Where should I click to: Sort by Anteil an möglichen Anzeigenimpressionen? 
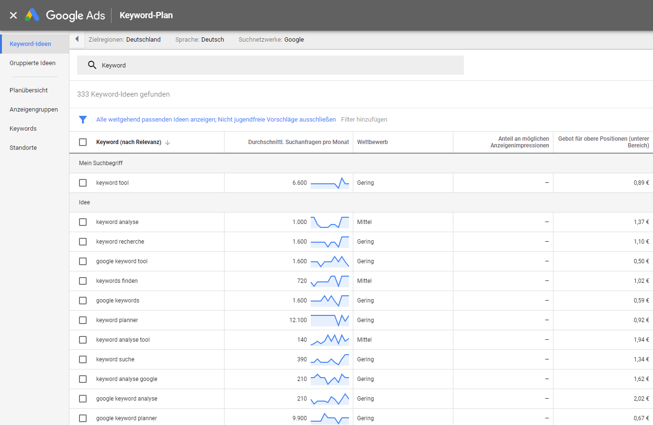520,142
